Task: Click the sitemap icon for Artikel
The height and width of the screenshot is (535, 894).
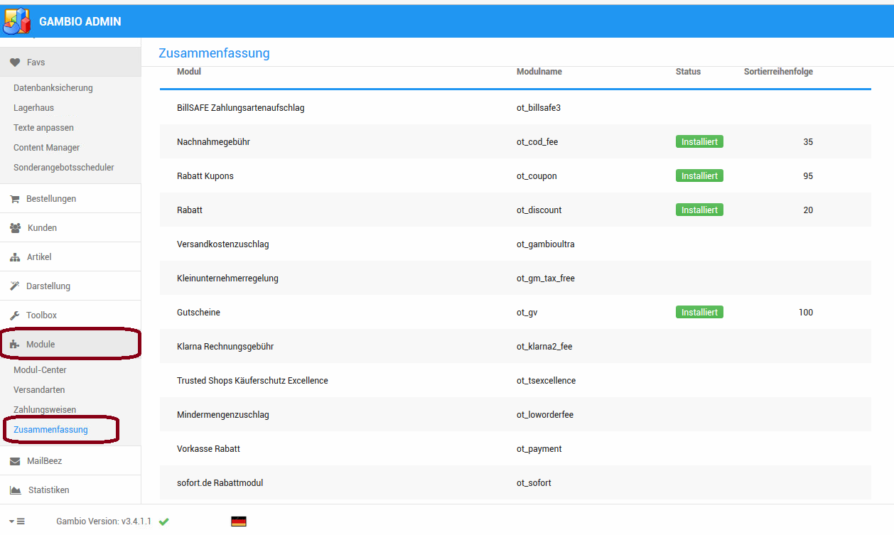Action: [x=14, y=257]
